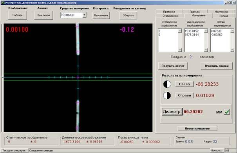Click the magenta -0.12 overlay value
Image resolution: width=237 pixels, height=153 pixels.
click(x=127, y=30)
